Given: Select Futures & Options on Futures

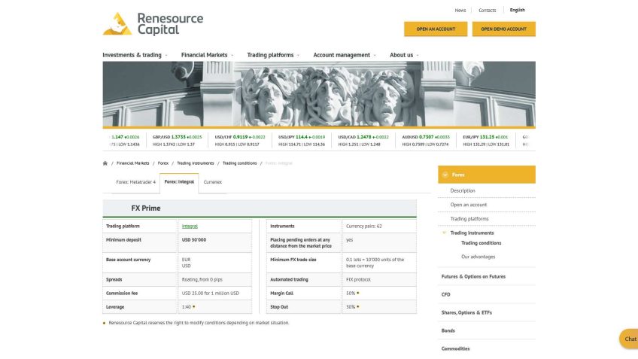Looking at the screenshot, I should (x=473, y=276).
